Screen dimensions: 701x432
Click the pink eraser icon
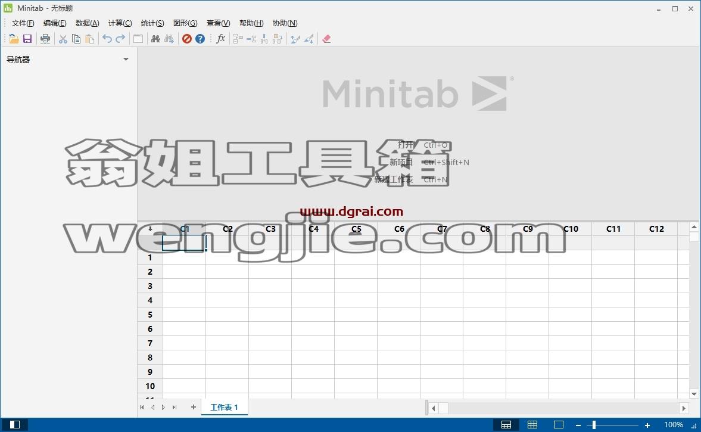327,39
